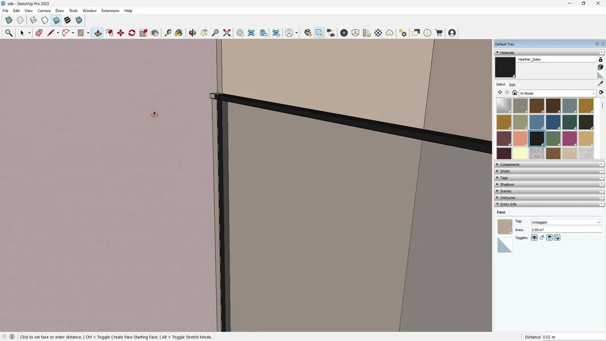Expand the Styles panel

pyautogui.click(x=549, y=171)
